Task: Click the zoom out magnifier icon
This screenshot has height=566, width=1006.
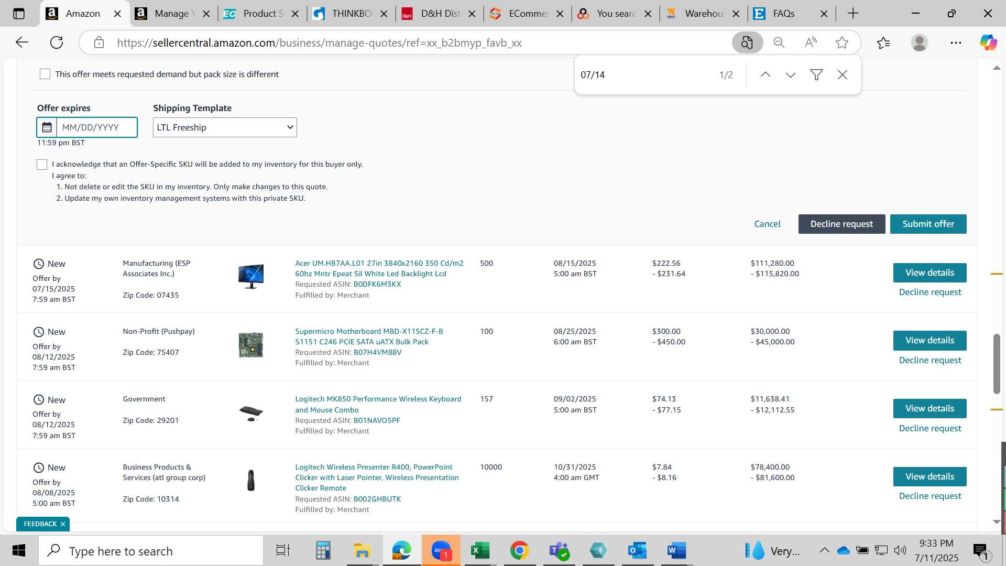Action: tap(779, 42)
